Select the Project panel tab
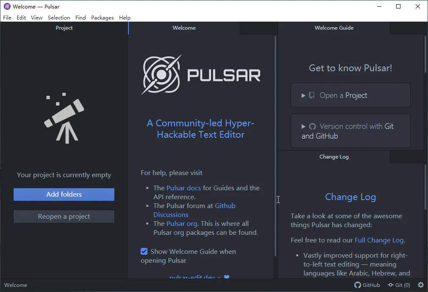The image size is (428, 292). pos(64,28)
